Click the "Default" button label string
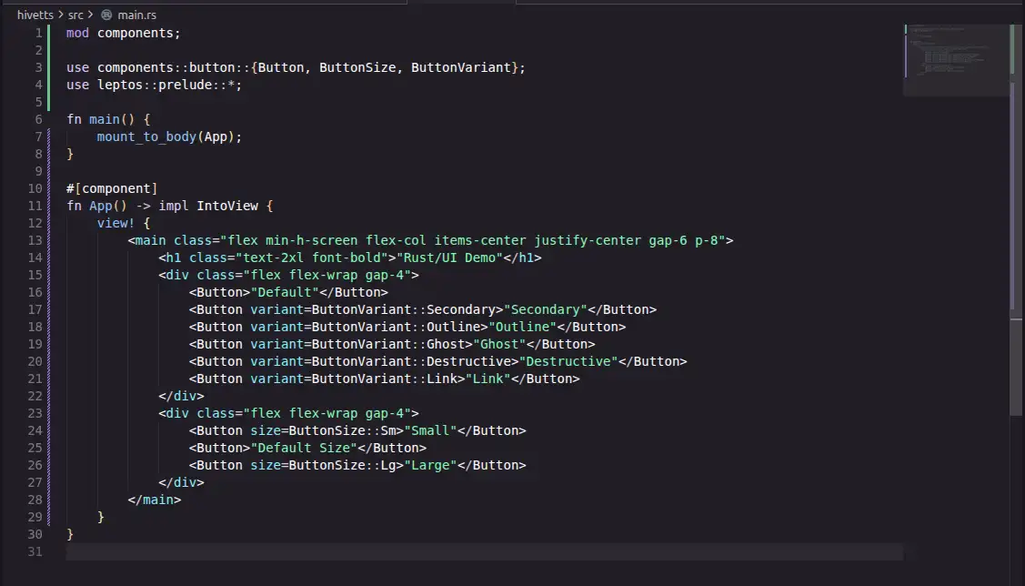The width and height of the screenshot is (1025, 586). (x=285, y=292)
